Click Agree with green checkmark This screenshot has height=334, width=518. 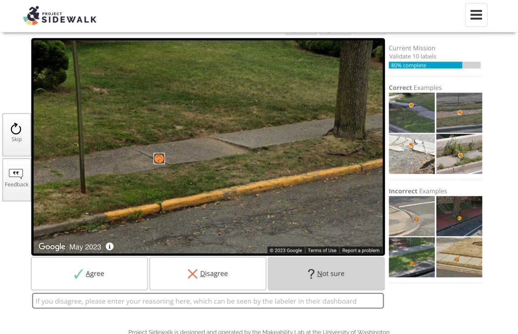[x=89, y=273]
